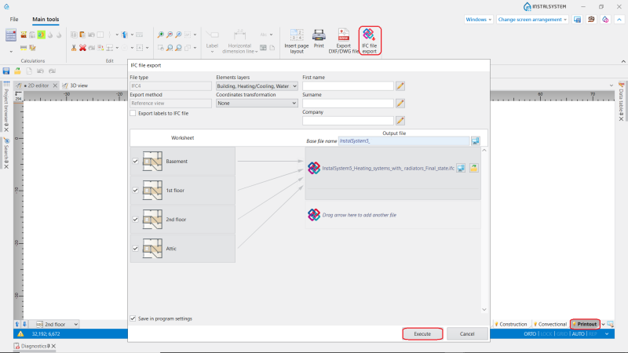This screenshot has width=628, height=353.
Task: Collapse the ribbon with the top-right chevron
Action: pyautogui.click(x=619, y=19)
